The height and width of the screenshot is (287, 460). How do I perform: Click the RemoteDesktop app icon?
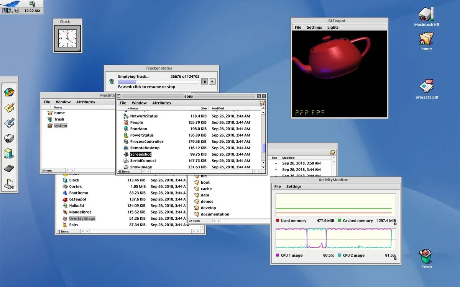pos(126,148)
